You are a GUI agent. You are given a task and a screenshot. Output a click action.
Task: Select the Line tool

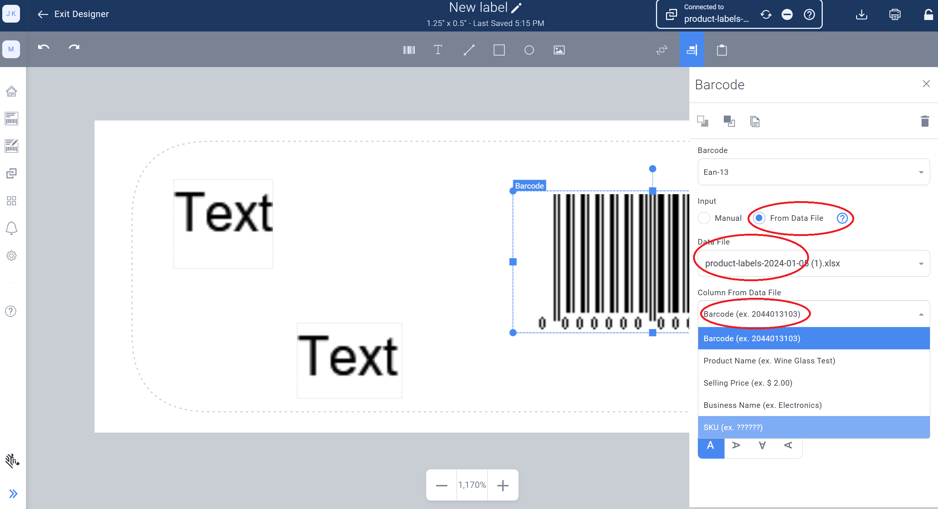[469, 50]
